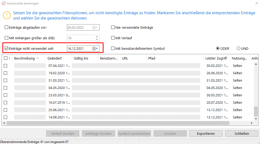
Task: Enable 'Mit benutzerdefiniertem Symbol' checkbox
Action: (113, 48)
